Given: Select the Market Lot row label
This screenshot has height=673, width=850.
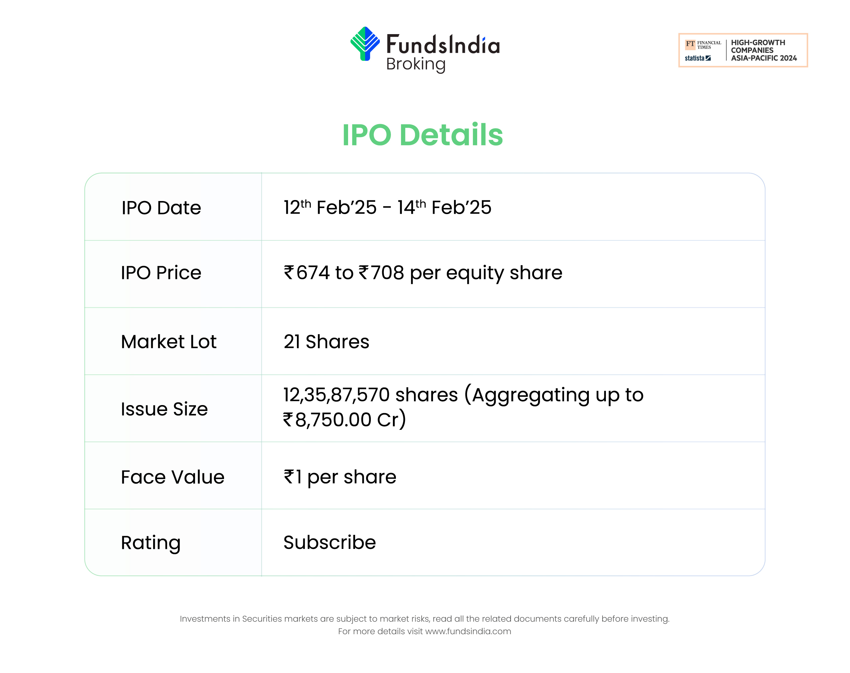Looking at the screenshot, I should (x=169, y=342).
